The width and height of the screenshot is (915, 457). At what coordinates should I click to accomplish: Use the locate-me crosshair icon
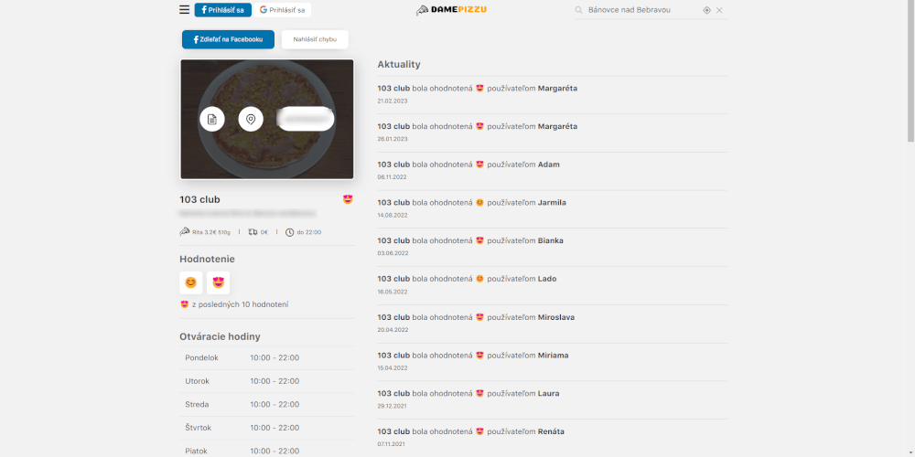706,10
